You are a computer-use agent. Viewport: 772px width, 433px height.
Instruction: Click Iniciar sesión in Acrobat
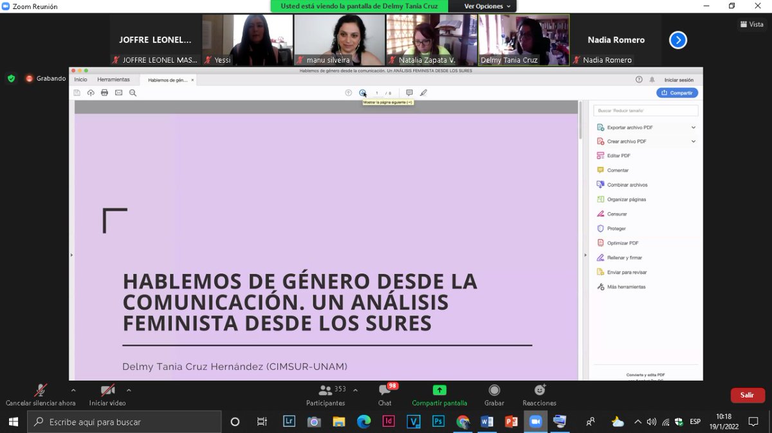679,80
